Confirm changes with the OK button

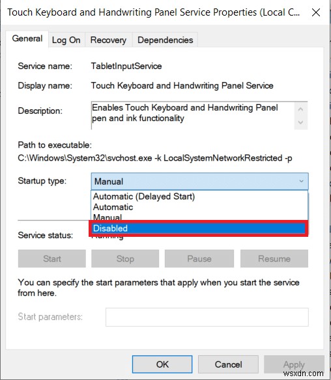pos(162,364)
